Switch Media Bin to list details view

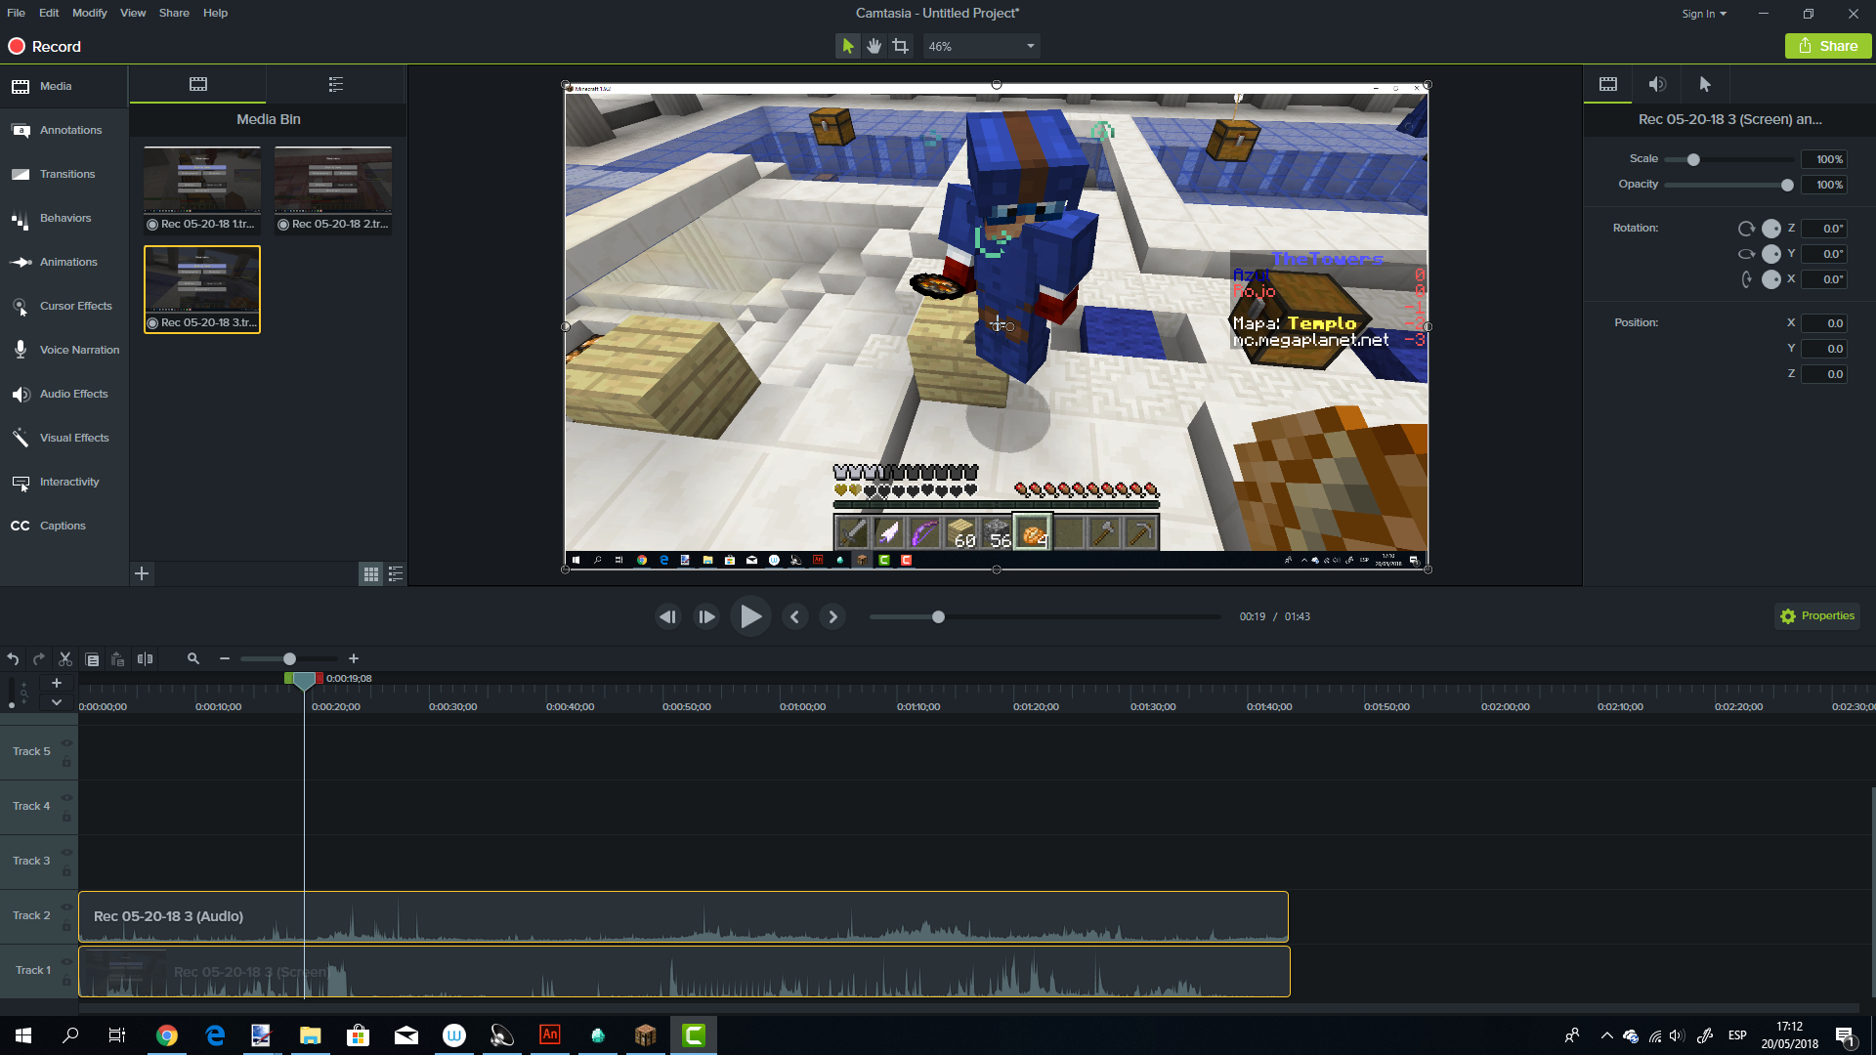396,574
